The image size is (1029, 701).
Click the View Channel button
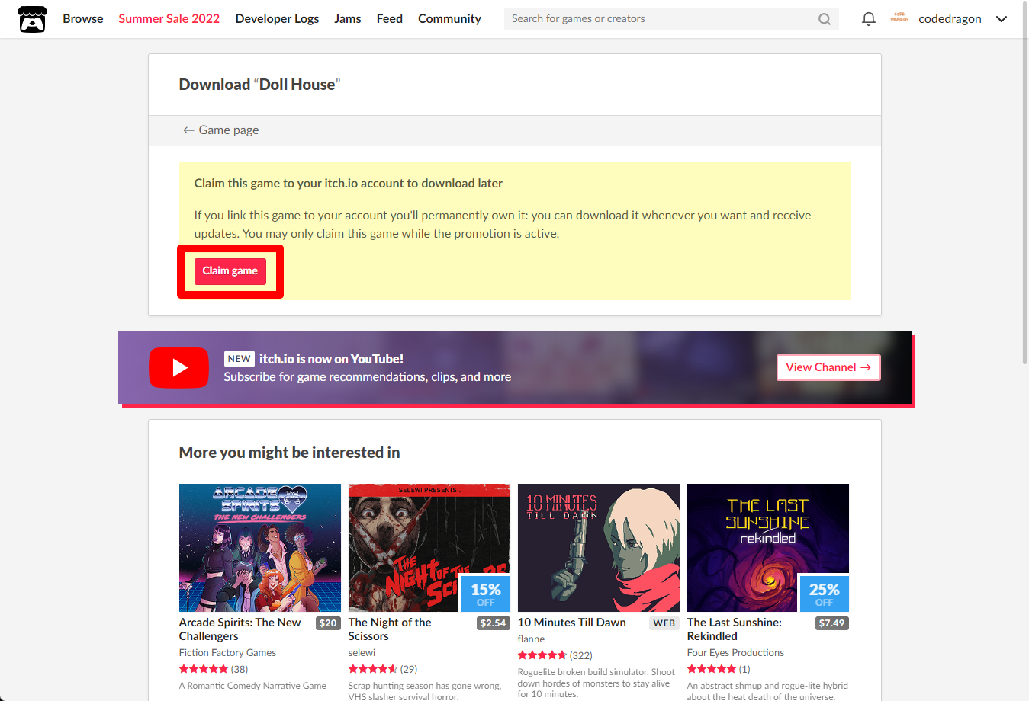[x=828, y=367]
